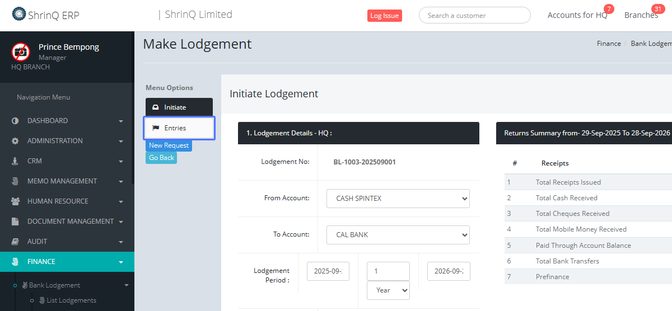
Task: Select the Initiate menu option
Action: pyautogui.click(x=179, y=107)
